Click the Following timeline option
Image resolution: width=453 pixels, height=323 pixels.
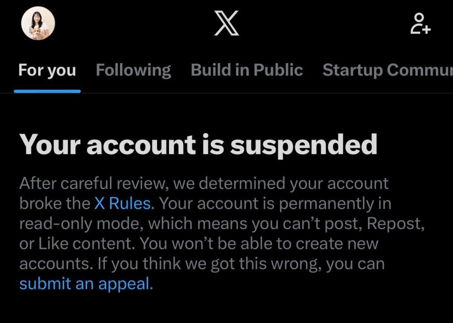point(133,70)
